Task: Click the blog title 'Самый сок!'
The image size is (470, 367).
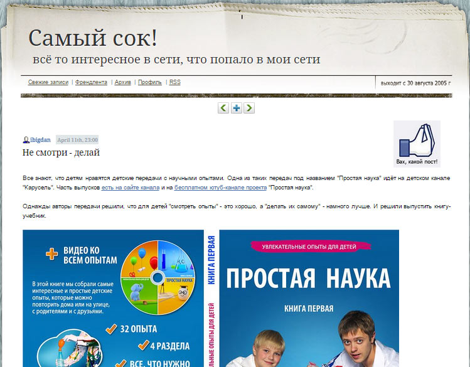Action: tap(93, 38)
